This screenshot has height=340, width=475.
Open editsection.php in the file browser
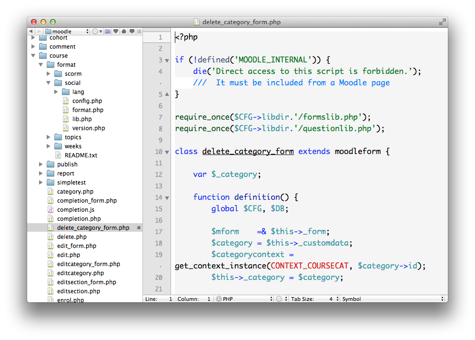point(79,291)
